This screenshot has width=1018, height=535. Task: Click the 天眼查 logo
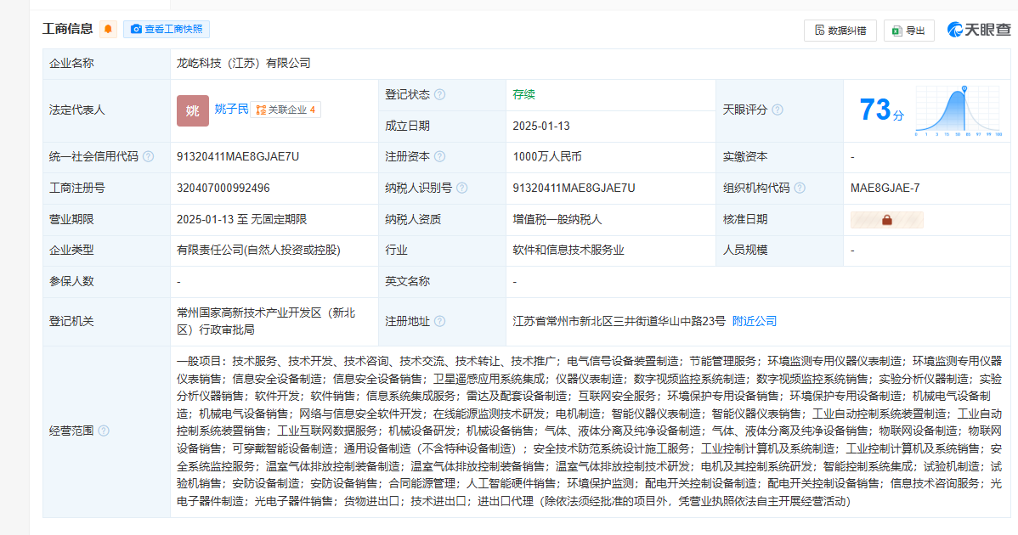(979, 30)
